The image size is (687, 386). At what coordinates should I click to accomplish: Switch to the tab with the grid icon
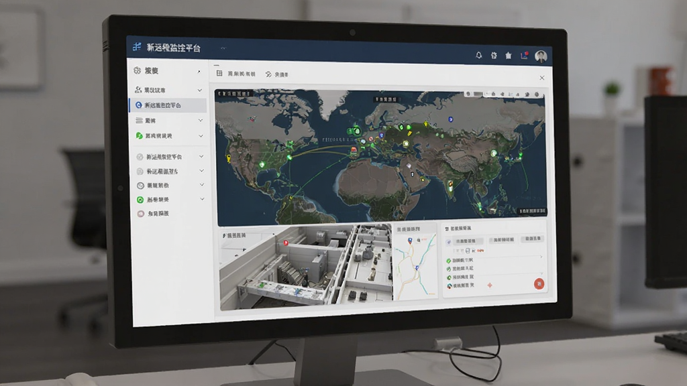tap(235, 74)
